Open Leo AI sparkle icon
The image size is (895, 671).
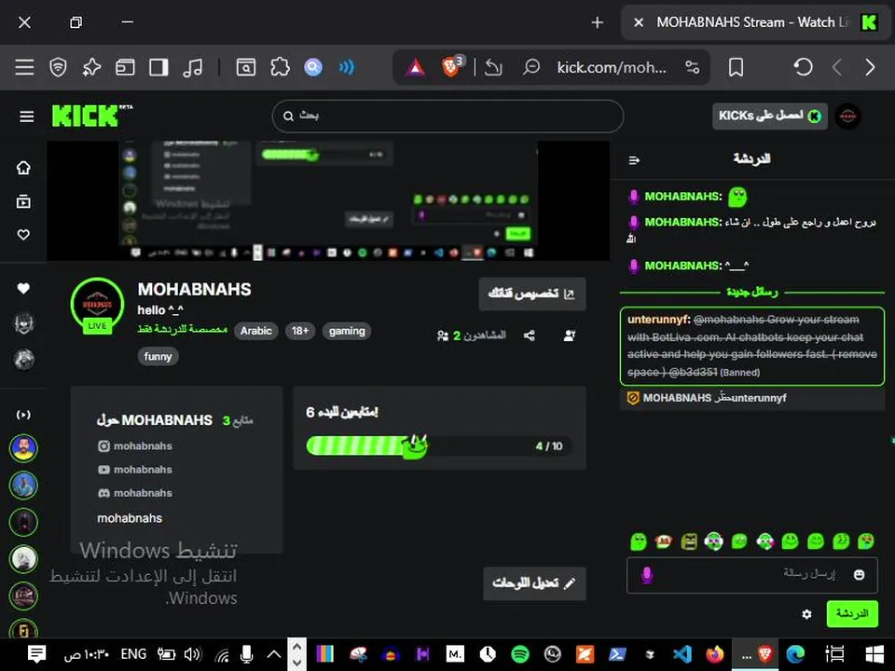click(91, 67)
